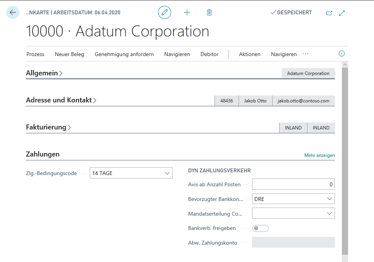Toggle the Bankverb. freigeben switch
This screenshot has height=262, width=374.
click(260, 228)
